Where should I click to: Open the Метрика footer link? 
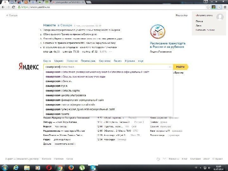point(46,159)
